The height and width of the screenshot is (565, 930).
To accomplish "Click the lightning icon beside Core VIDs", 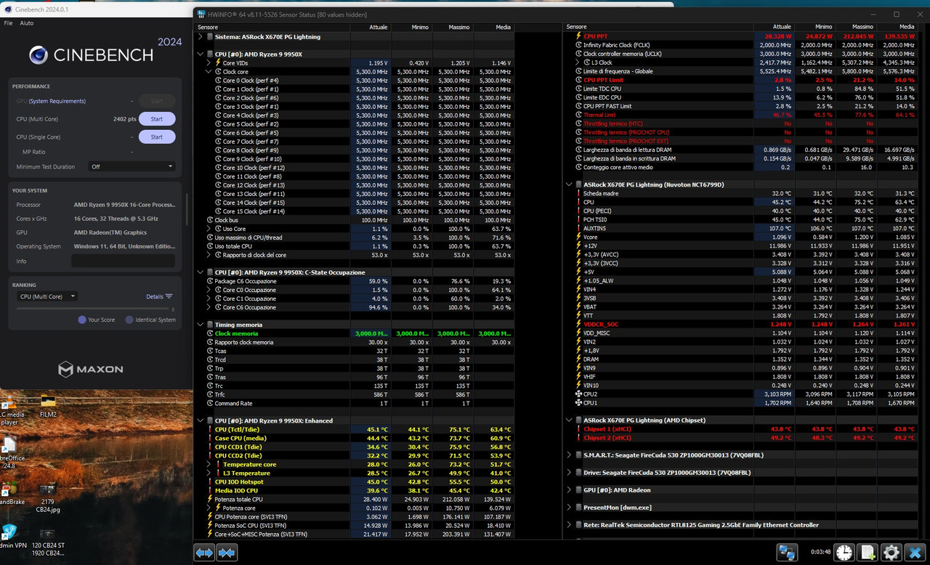I will point(217,63).
